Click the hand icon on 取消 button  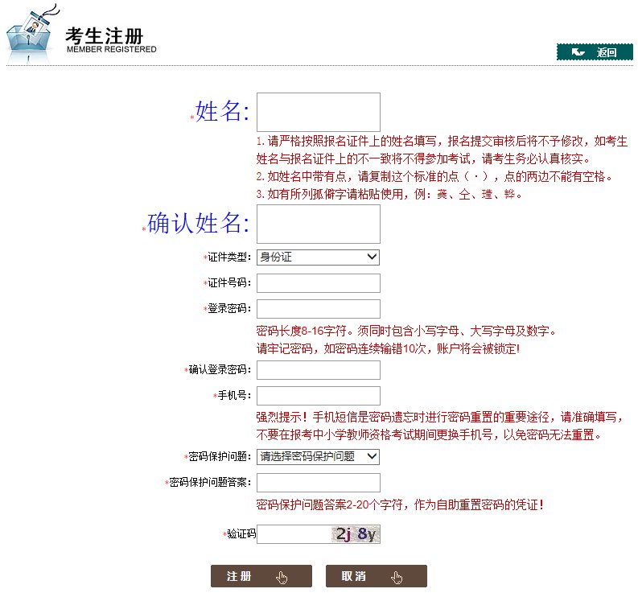tap(397, 577)
